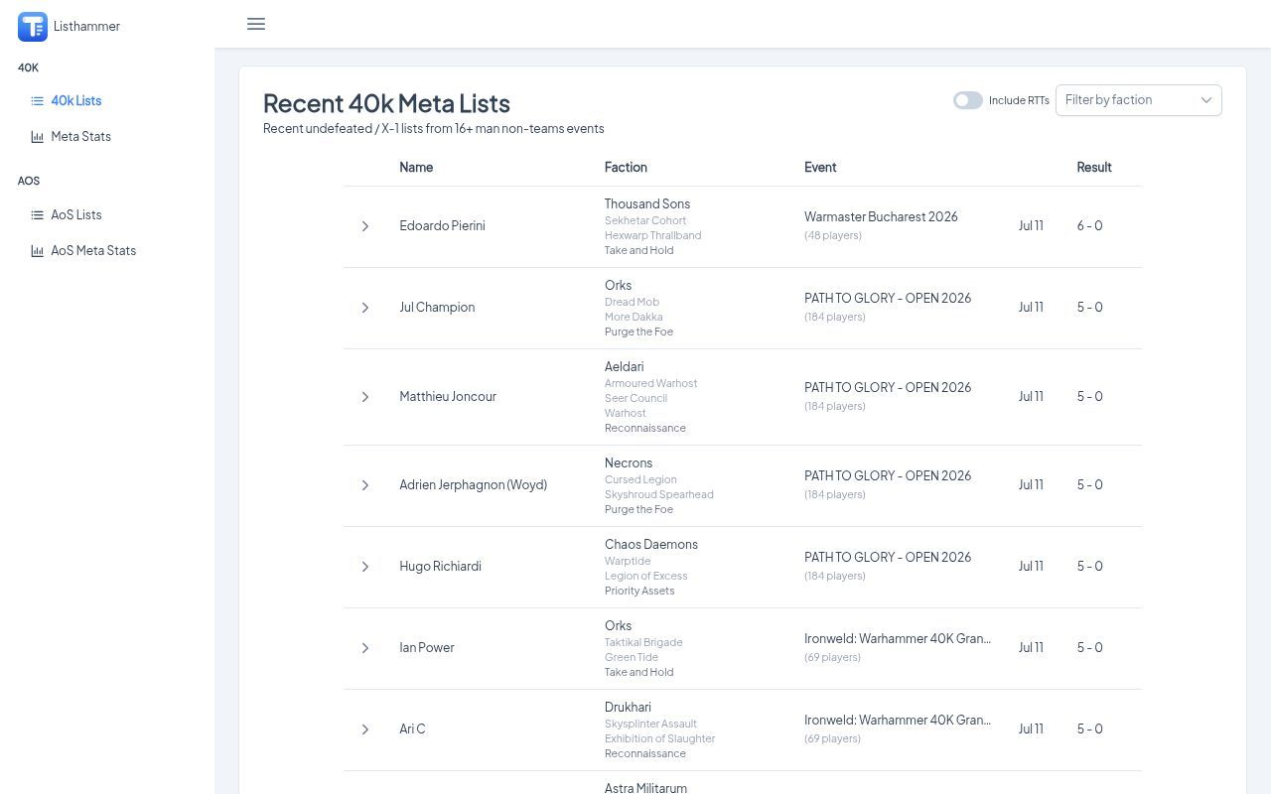The width and height of the screenshot is (1271, 794).
Task: Expand Jul Champion's list row
Action: coord(365,308)
